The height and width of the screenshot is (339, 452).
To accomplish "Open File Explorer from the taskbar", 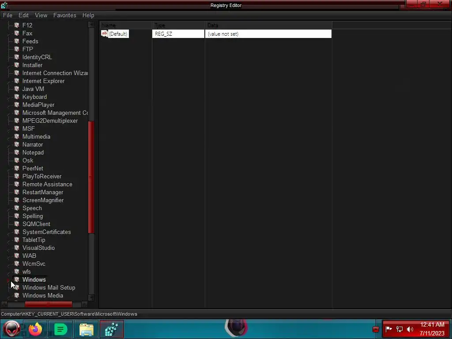I will pyautogui.click(x=86, y=329).
